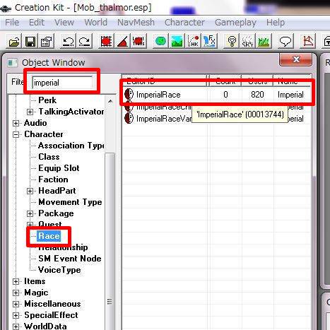
Task: Click the NavMesh triangle icon
Action: click(x=307, y=42)
